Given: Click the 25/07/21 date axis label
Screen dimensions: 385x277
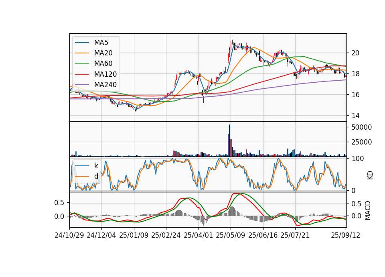Looking at the screenshot, I should click(295, 235).
